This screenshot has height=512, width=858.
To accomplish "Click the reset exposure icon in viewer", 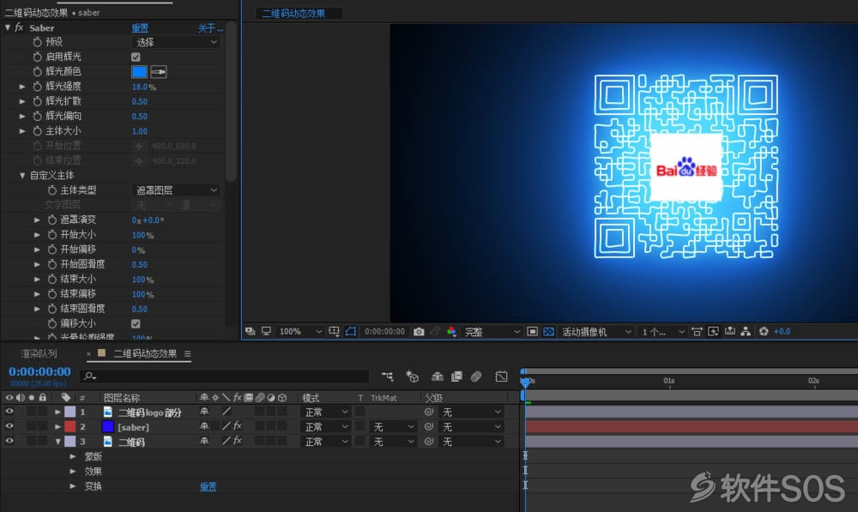I will [764, 332].
